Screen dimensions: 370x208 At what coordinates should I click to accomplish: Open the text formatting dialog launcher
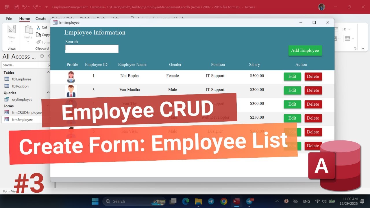point(355,49)
